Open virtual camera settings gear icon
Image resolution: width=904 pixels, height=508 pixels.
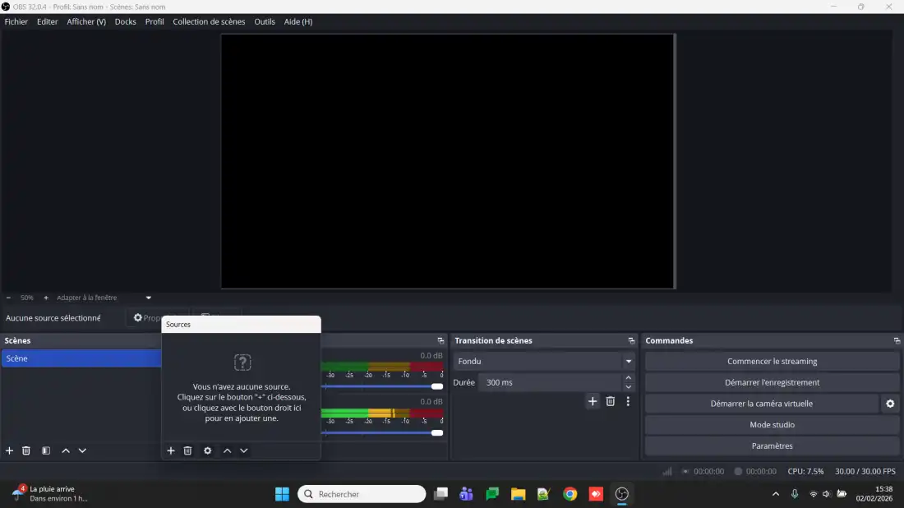click(889, 404)
